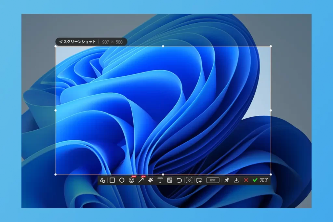The image size is (333, 222).
Task: Select the highlighter marker tool
Action: 151,180
